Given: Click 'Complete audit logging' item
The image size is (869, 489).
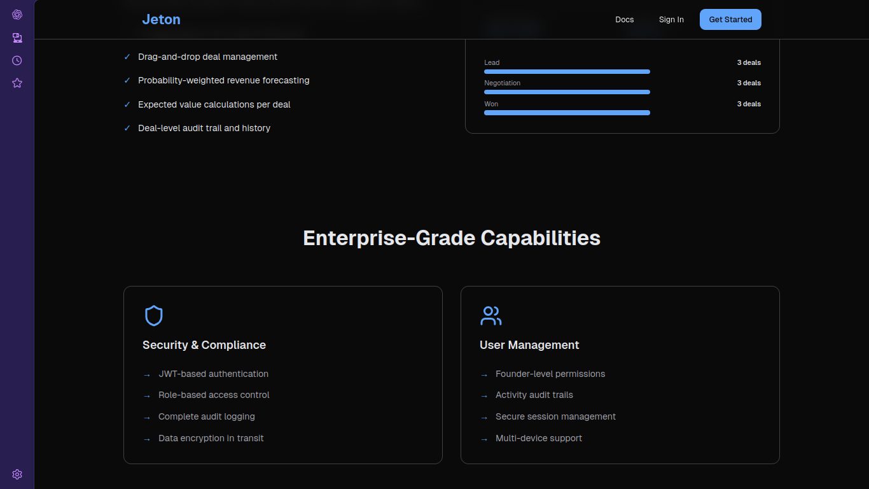Looking at the screenshot, I should pyautogui.click(x=207, y=416).
